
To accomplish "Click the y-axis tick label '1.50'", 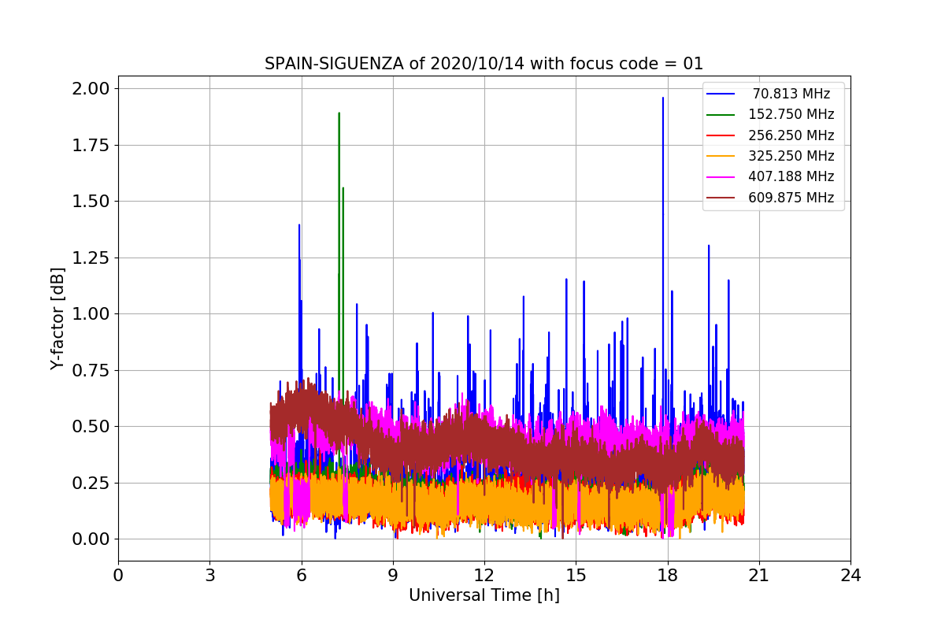I will point(91,202).
